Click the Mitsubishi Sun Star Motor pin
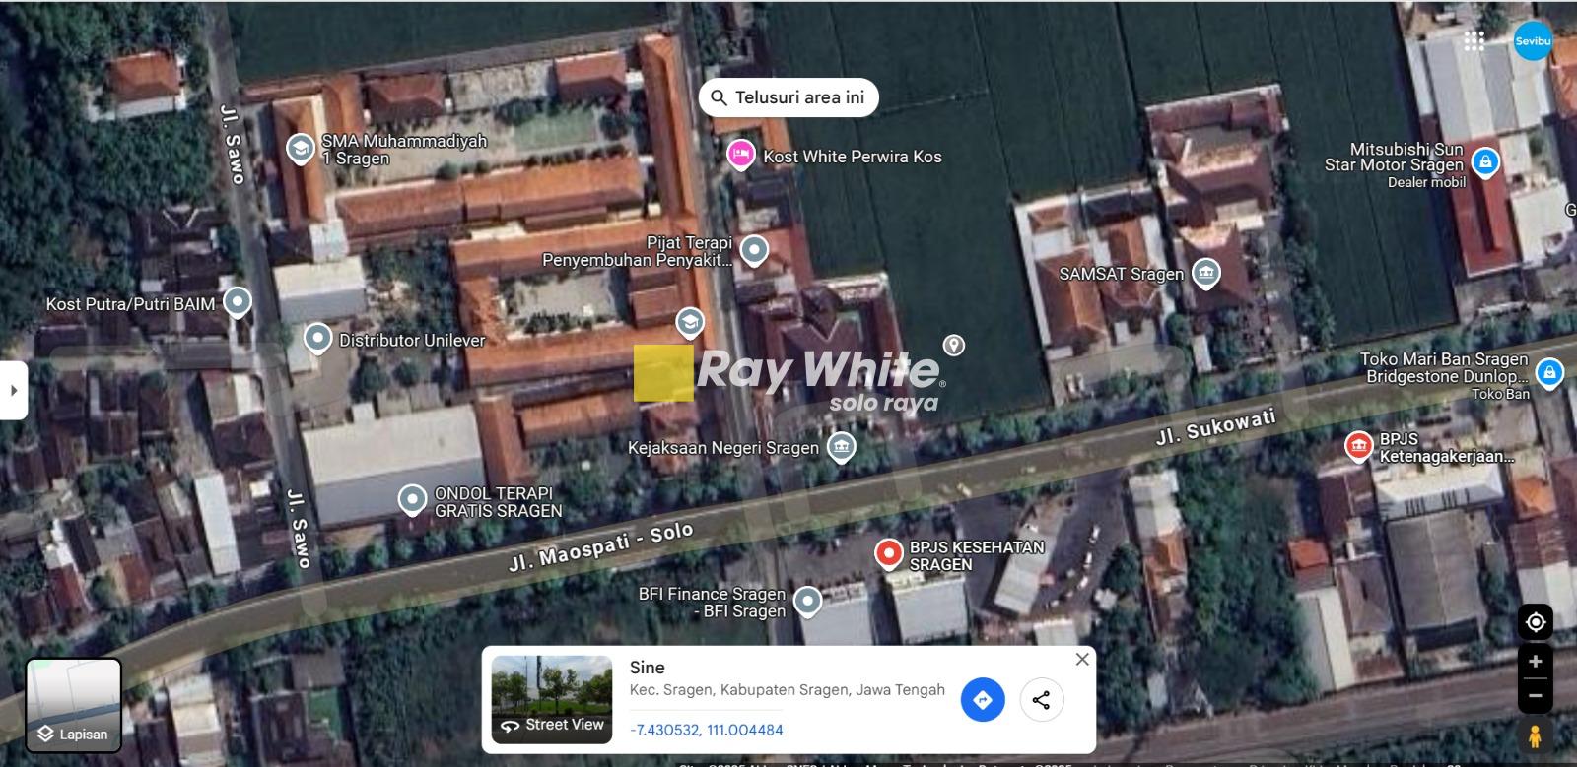The width and height of the screenshot is (1577, 767). coord(1485,162)
